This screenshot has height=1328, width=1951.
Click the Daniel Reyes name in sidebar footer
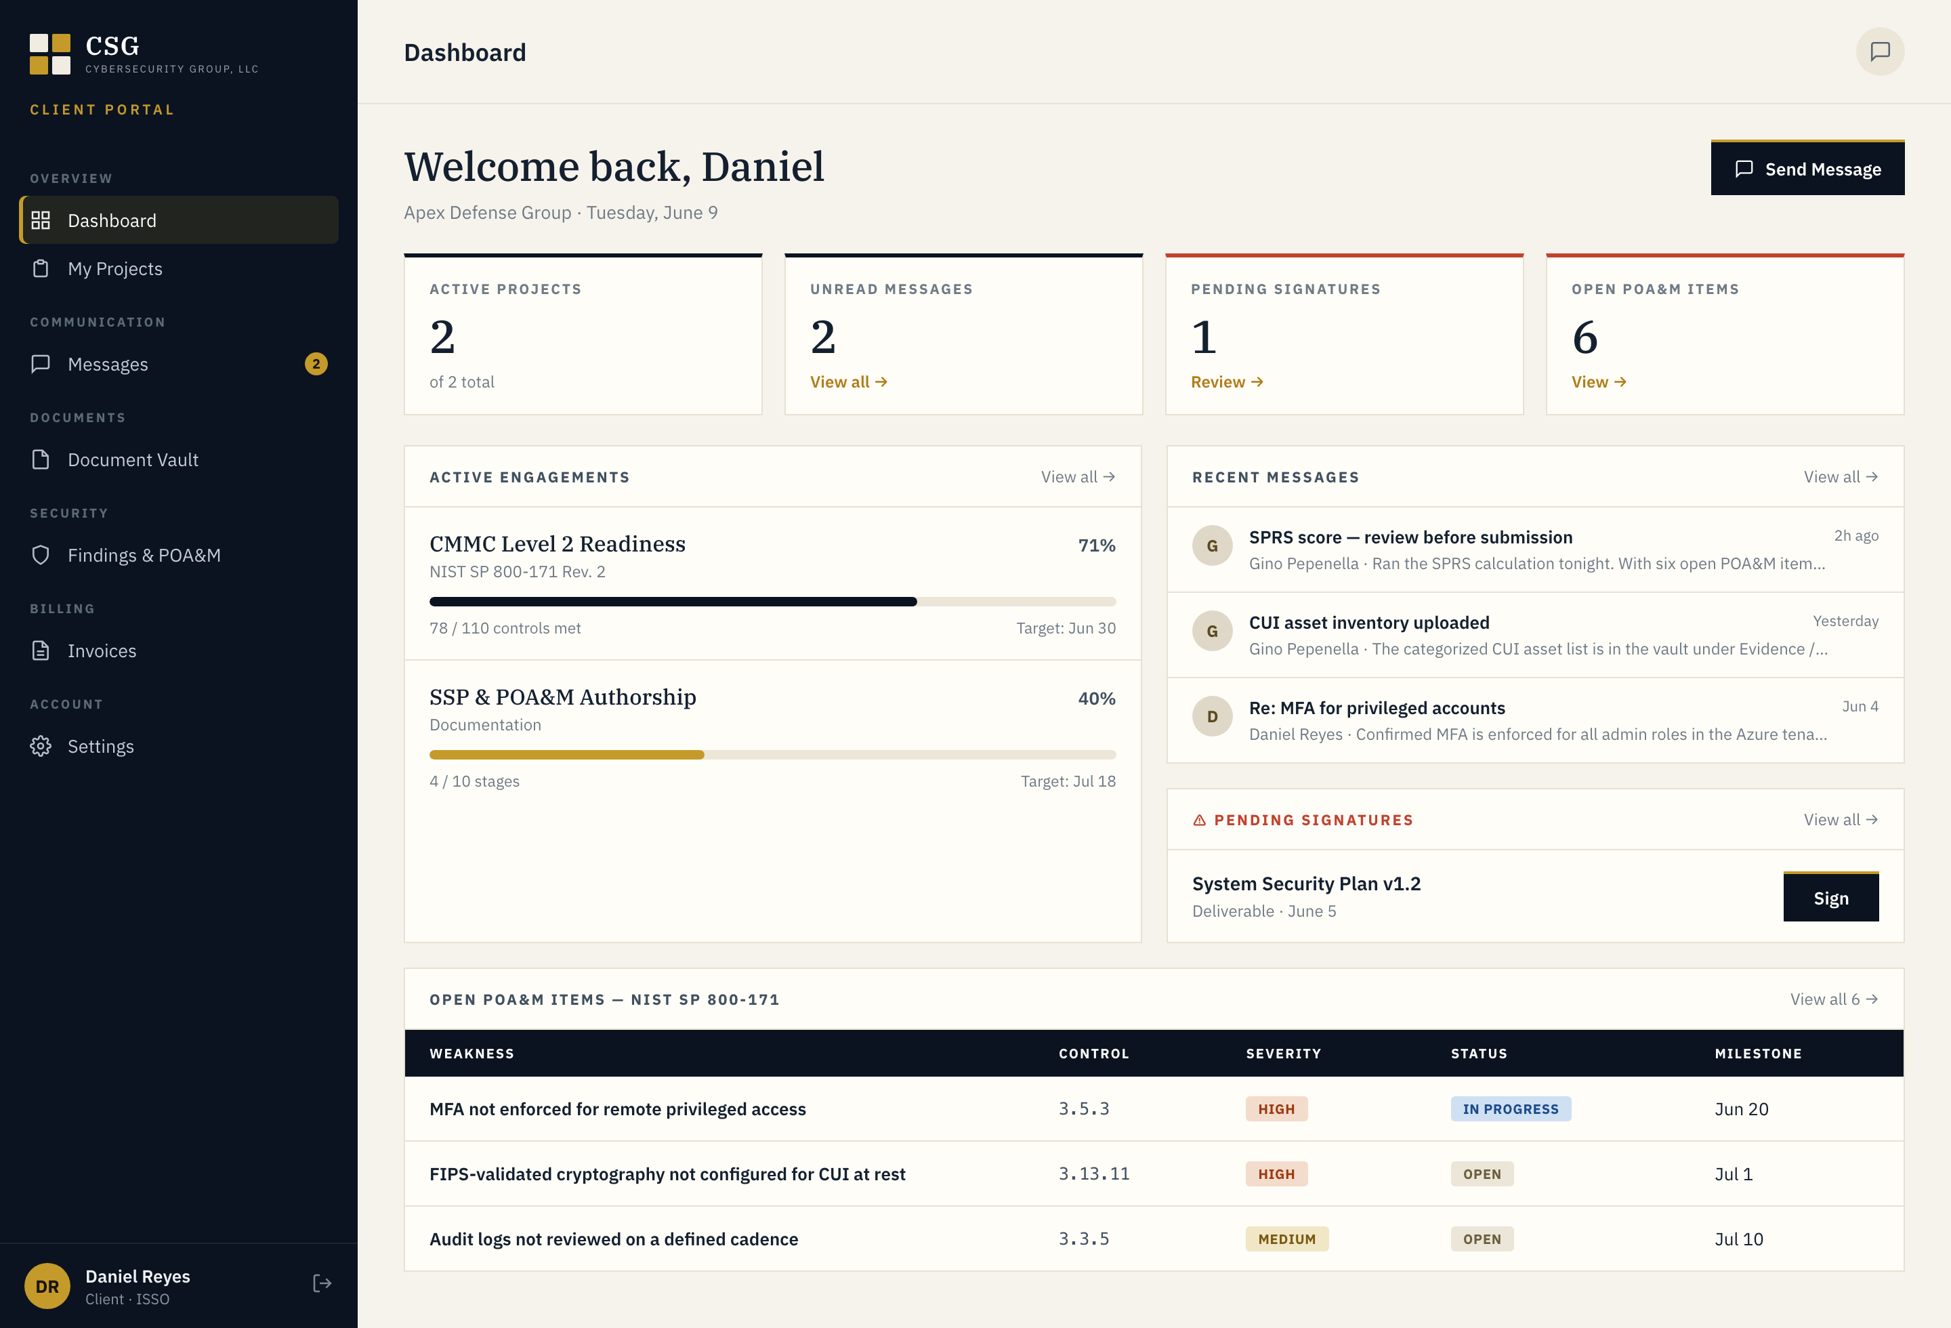point(138,1276)
